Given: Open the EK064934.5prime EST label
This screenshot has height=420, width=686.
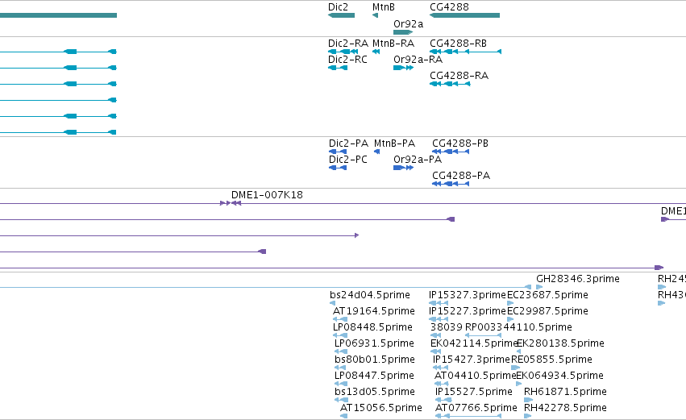Looking at the screenshot, I should 560,376.
